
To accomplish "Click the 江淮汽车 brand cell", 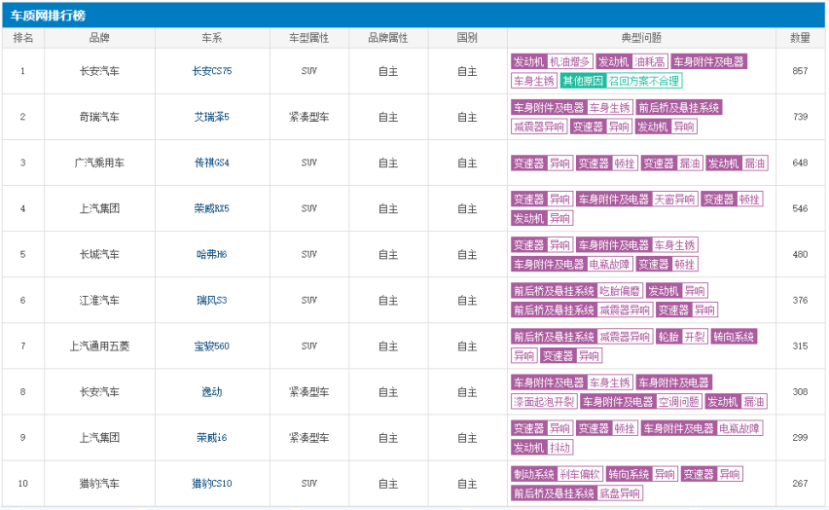I will pyautogui.click(x=99, y=301).
